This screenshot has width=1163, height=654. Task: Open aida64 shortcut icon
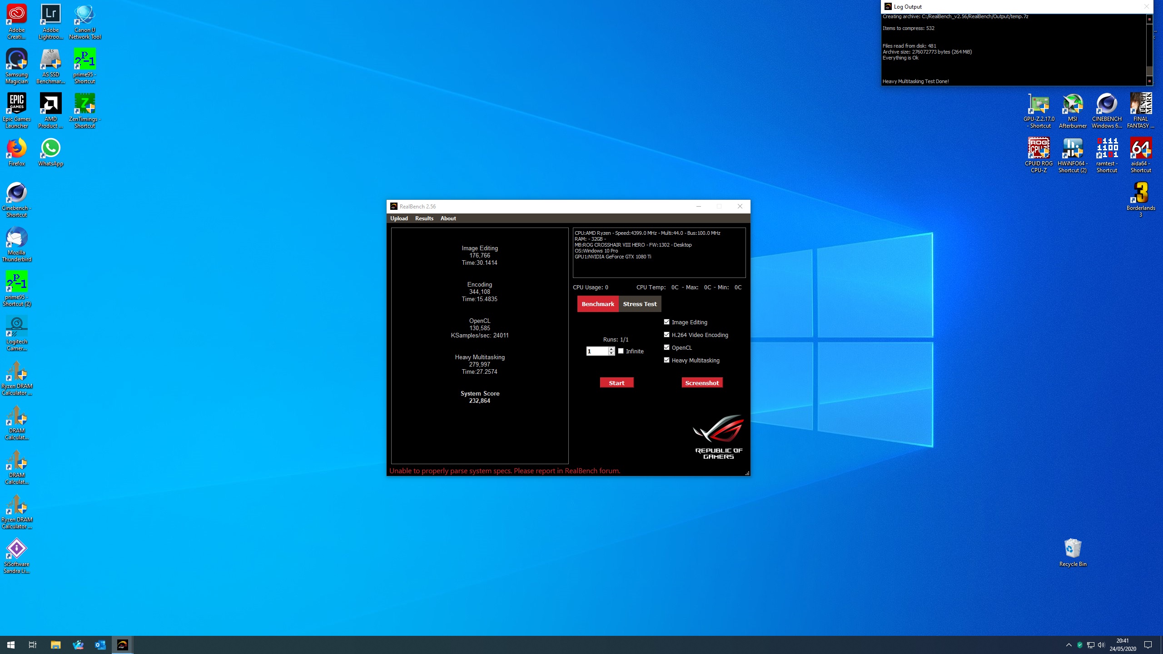click(x=1141, y=155)
